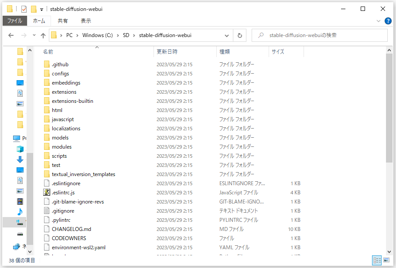Image resolution: width=396 pixels, height=268 pixels.
Task: Select the .gitignore text document icon
Action: pyautogui.click(x=47, y=211)
